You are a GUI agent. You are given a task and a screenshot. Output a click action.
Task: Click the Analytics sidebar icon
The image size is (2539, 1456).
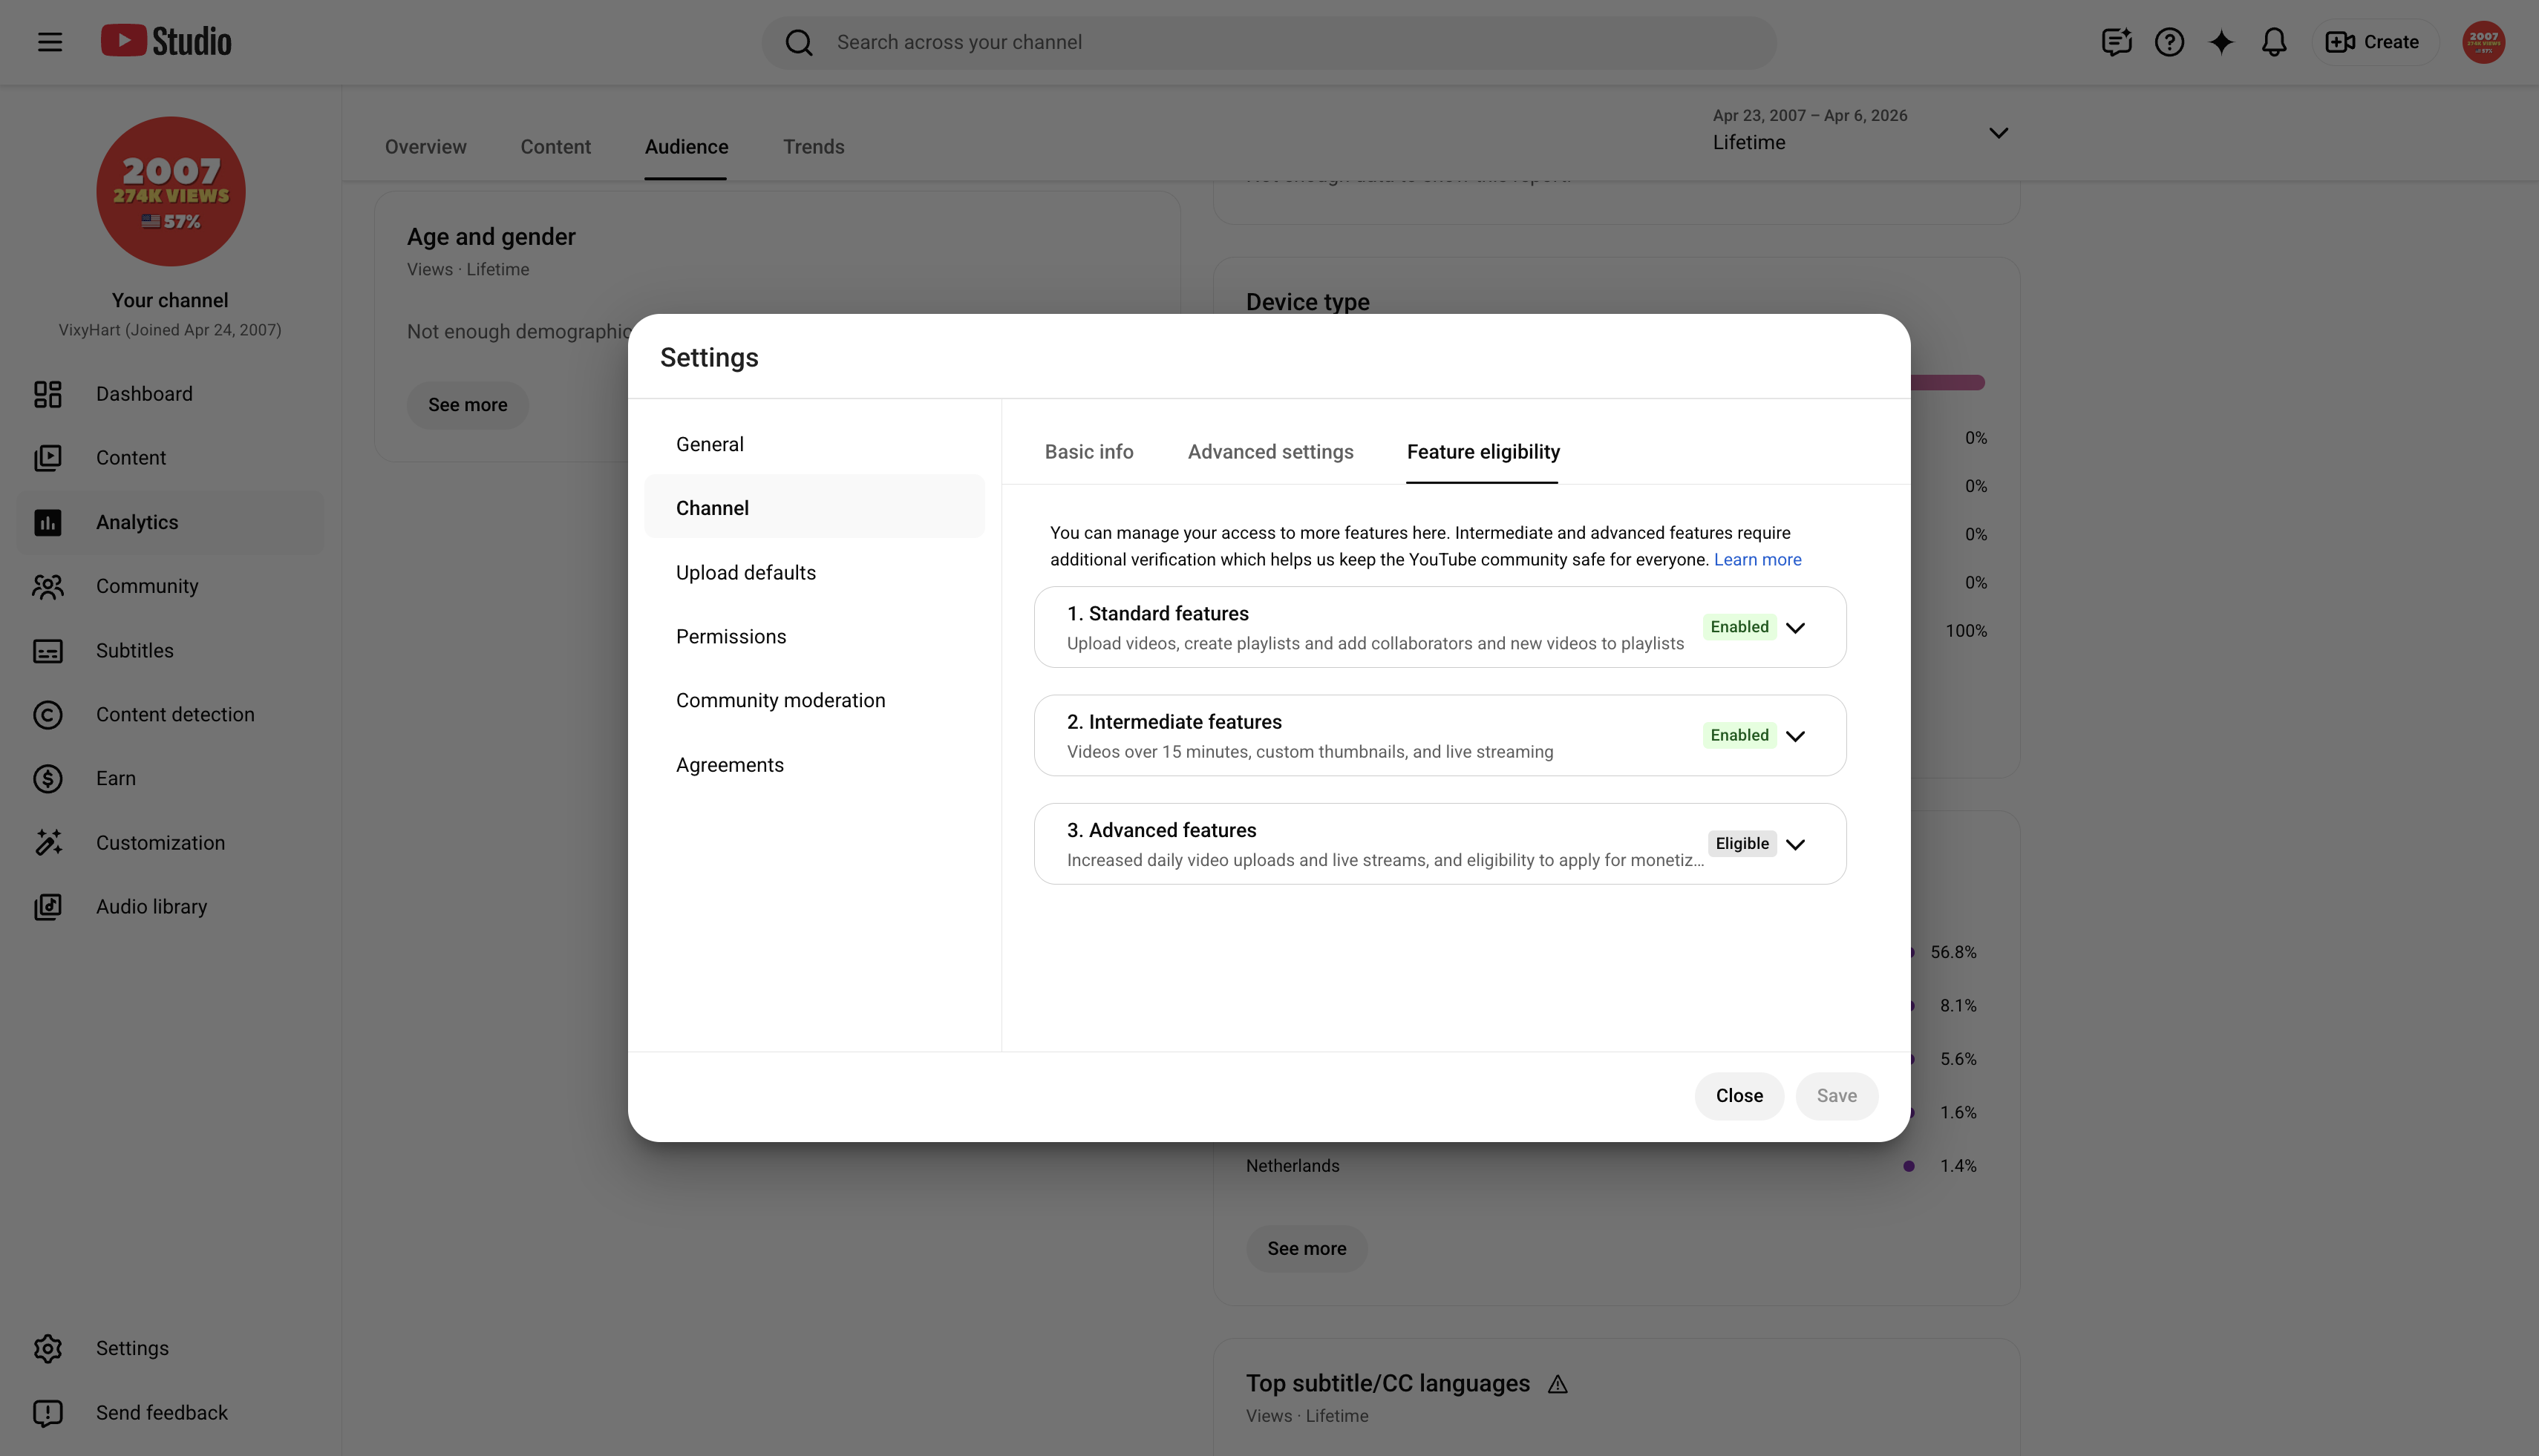[48, 522]
